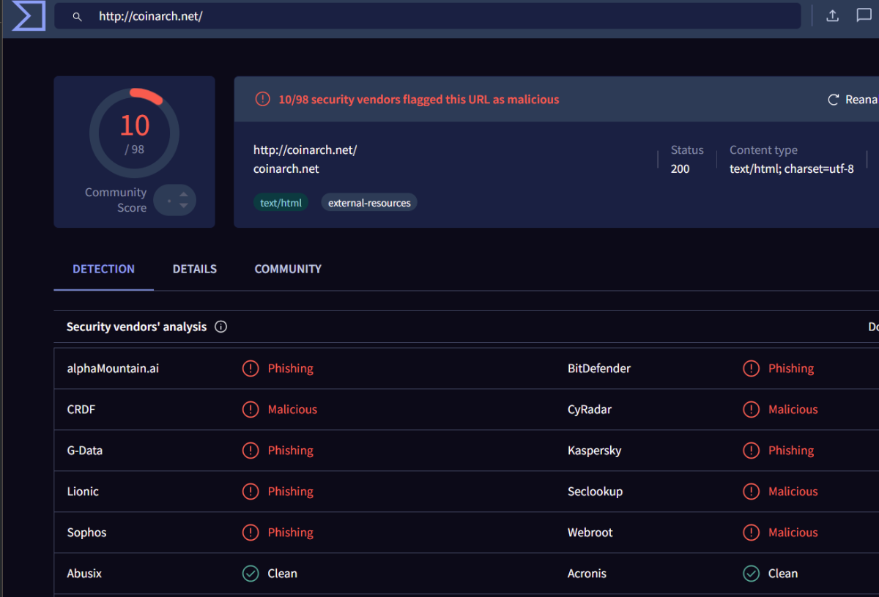Click the Sophos Phishing verdict
Viewport: 879px width, 597px height.
(290, 533)
